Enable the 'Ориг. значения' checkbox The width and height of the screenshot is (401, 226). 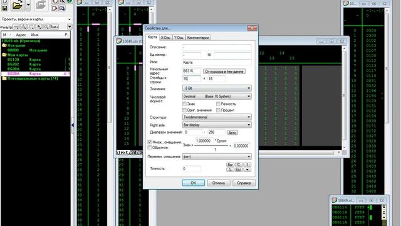[x=184, y=110]
